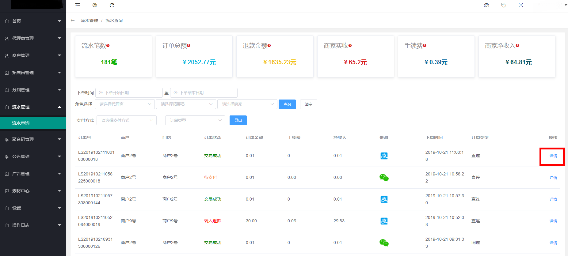Click the 商户9号 merchant cell

point(128,221)
